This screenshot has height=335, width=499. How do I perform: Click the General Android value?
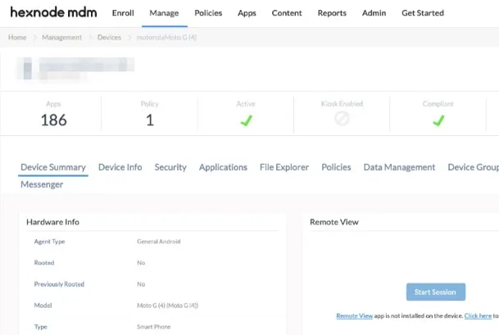click(159, 242)
